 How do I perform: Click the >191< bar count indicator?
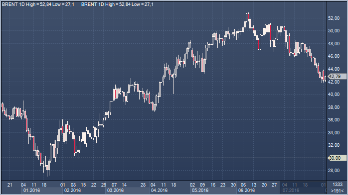click(337, 191)
